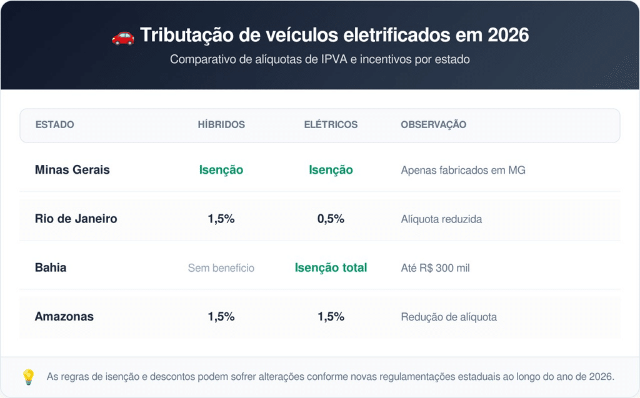The height and width of the screenshot is (398, 640).
Task: Click the Minas Gerais row label
Action: 72,170
